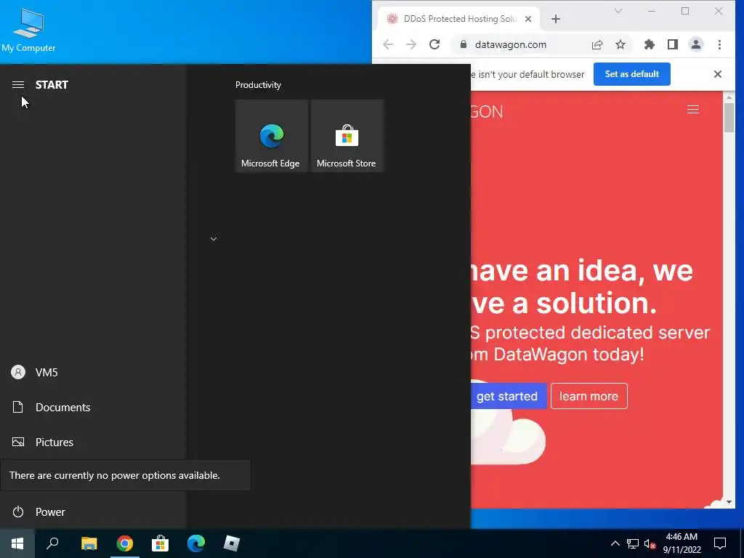
Task: Launch Microsoft Store from taskbar
Action: pos(160,543)
